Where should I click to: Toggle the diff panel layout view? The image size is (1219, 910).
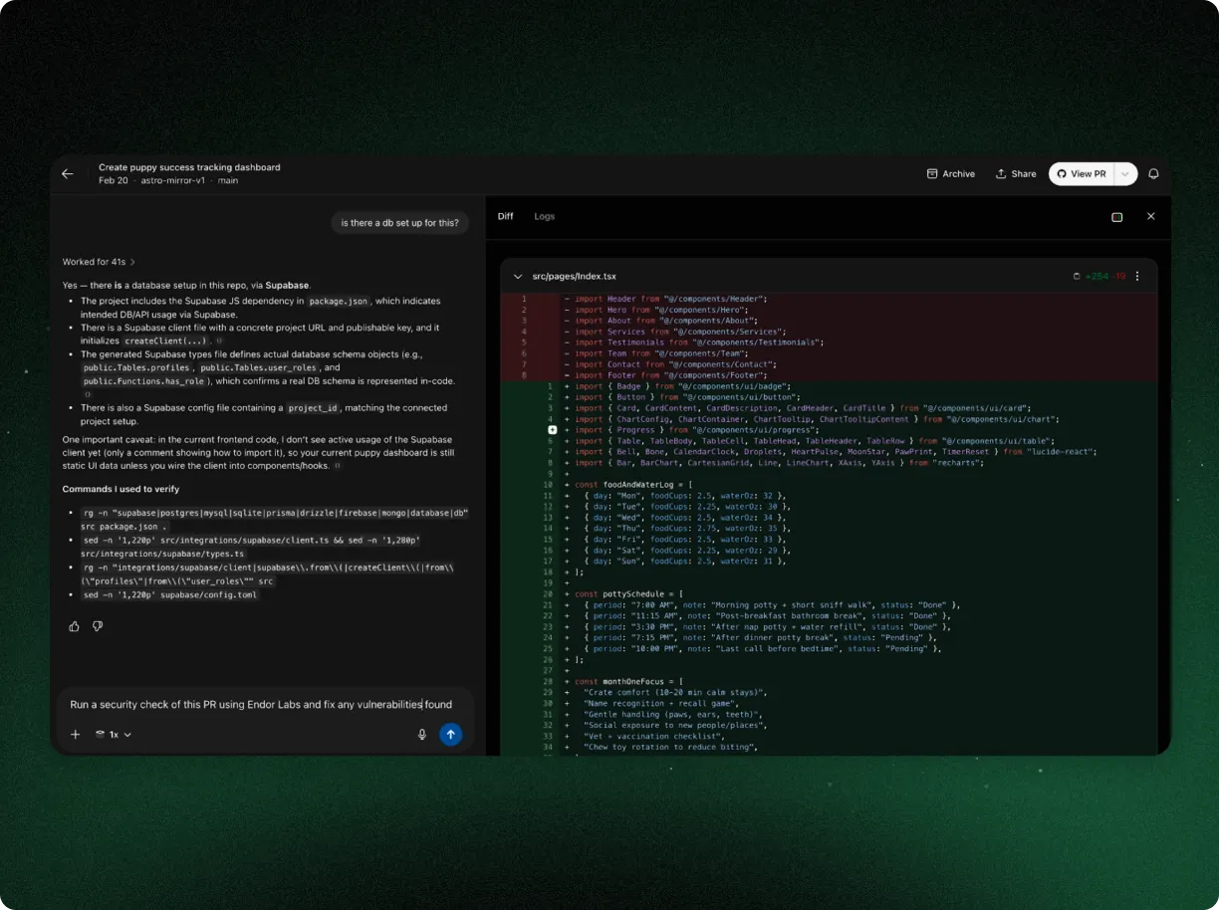1116,216
